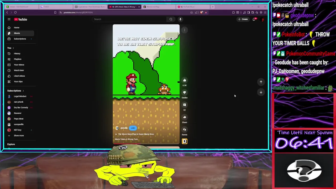Screen dimensions: 336x189
Task: Go to previous short with up arrow
Action: click(261, 82)
